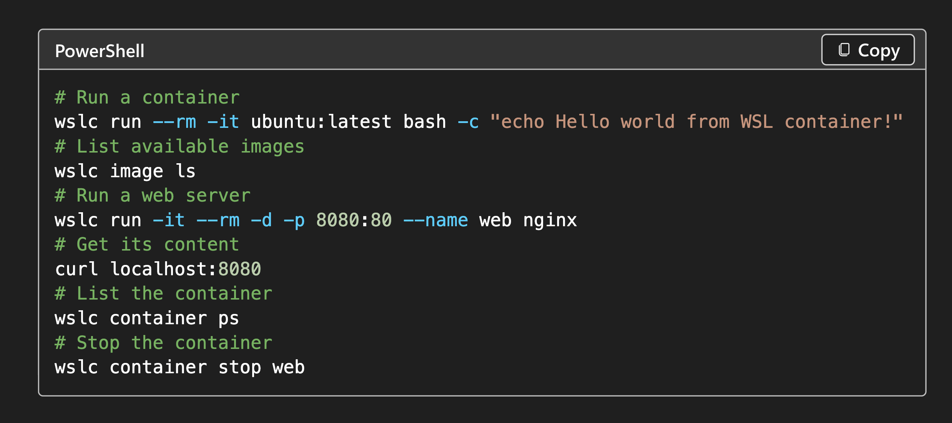The height and width of the screenshot is (423, 952).
Task: Click the '-c' flag after bash
Action: [x=468, y=122]
